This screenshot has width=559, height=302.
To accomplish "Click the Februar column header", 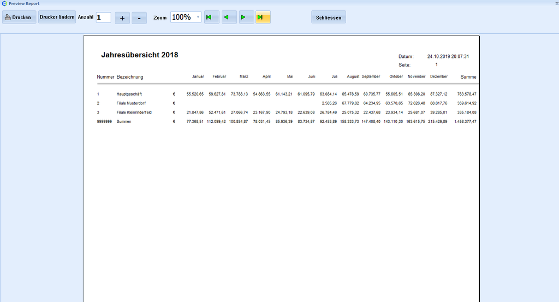I will click(x=219, y=76).
